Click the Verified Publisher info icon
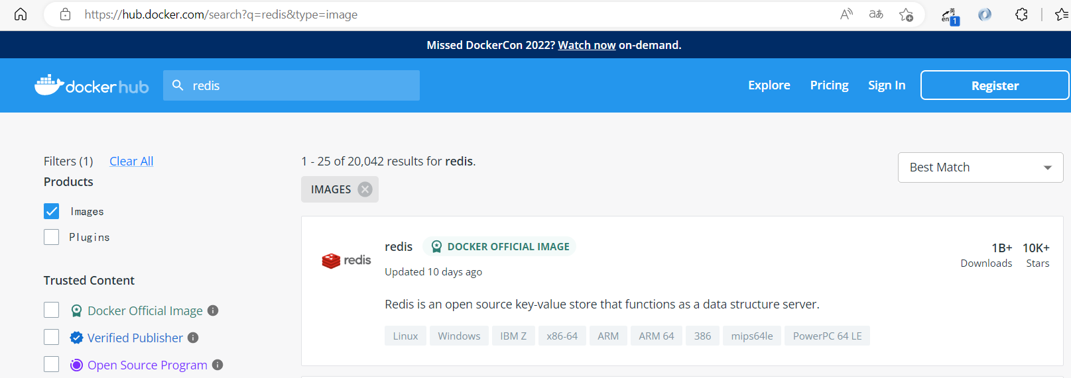Screen dimensions: 1071x378 point(193,338)
